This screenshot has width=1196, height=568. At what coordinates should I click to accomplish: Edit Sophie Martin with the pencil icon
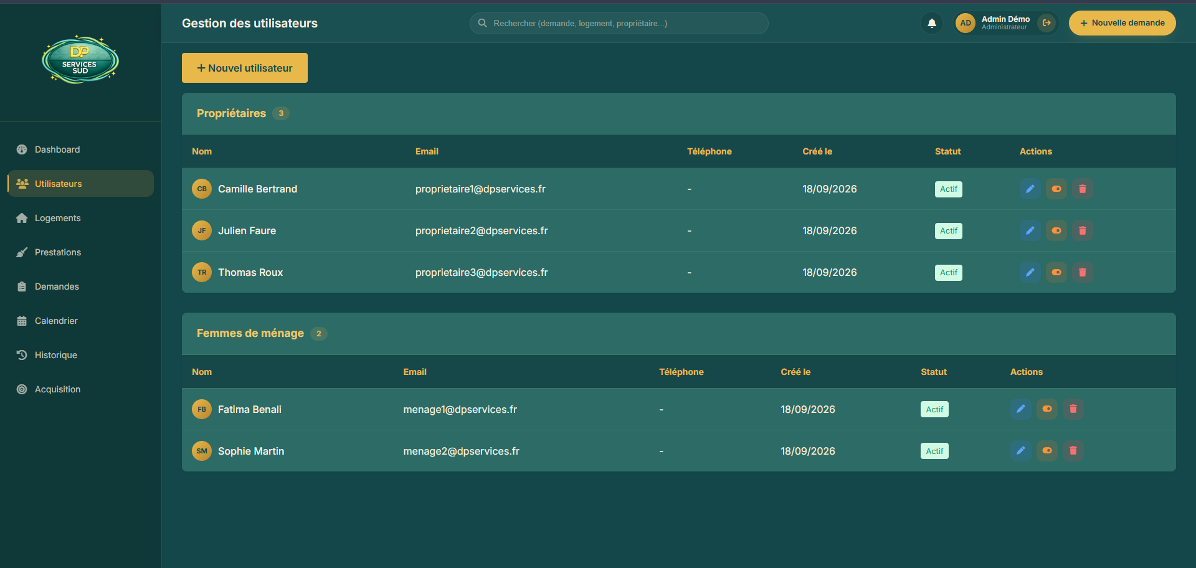1021,451
